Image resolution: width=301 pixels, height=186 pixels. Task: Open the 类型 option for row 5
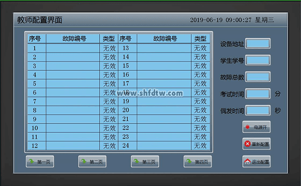point(109,84)
